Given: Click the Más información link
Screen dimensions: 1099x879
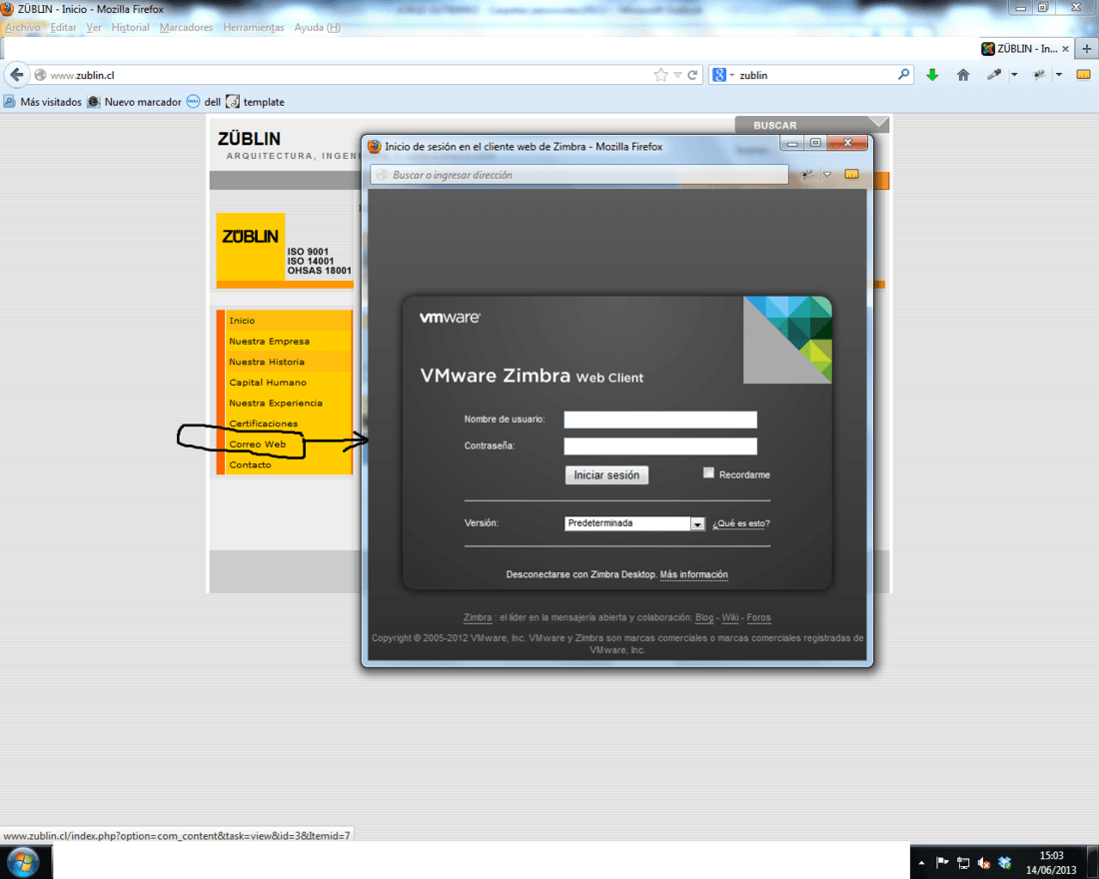Looking at the screenshot, I should 694,574.
